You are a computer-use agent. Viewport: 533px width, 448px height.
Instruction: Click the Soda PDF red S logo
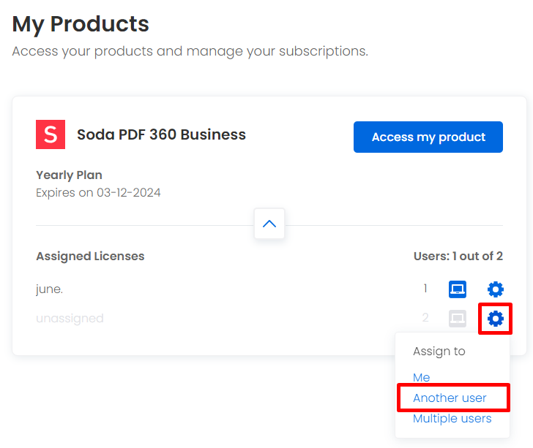click(x=51, y=134)
